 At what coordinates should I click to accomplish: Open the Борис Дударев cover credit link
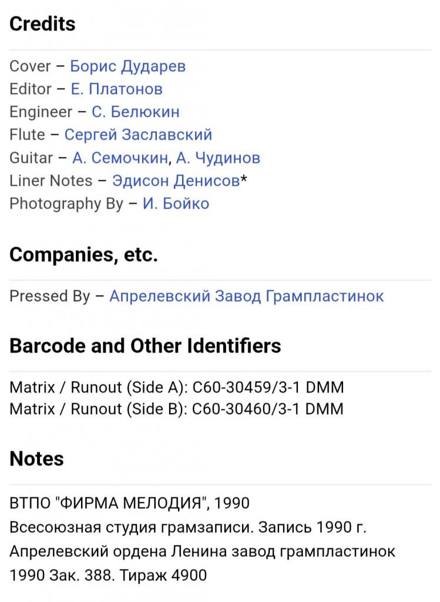click(x=127, y=66)
